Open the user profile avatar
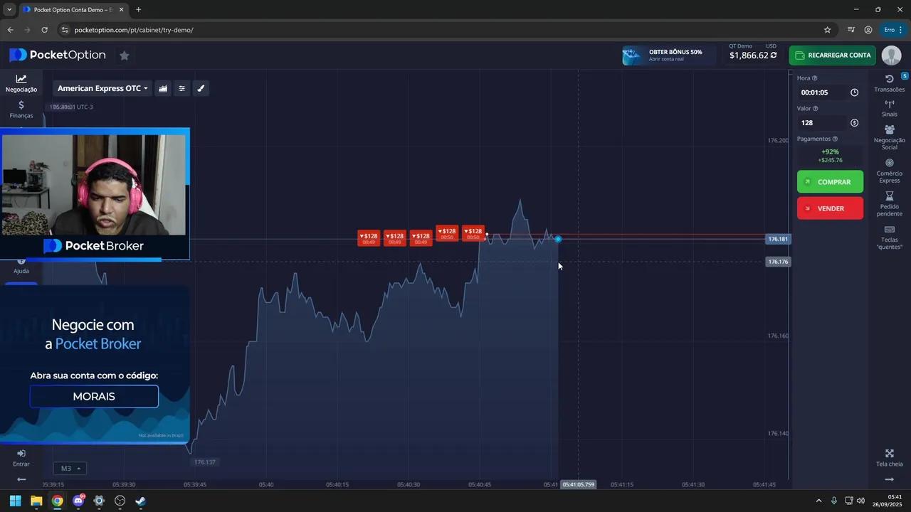This screenshot has height=512, width=911. pyautogui.click(x=891, y=55)
